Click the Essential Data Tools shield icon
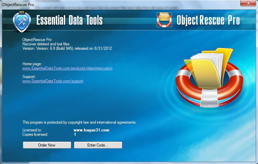The height and width of the screenshot is (164, 258). click(x=22, y=22)
